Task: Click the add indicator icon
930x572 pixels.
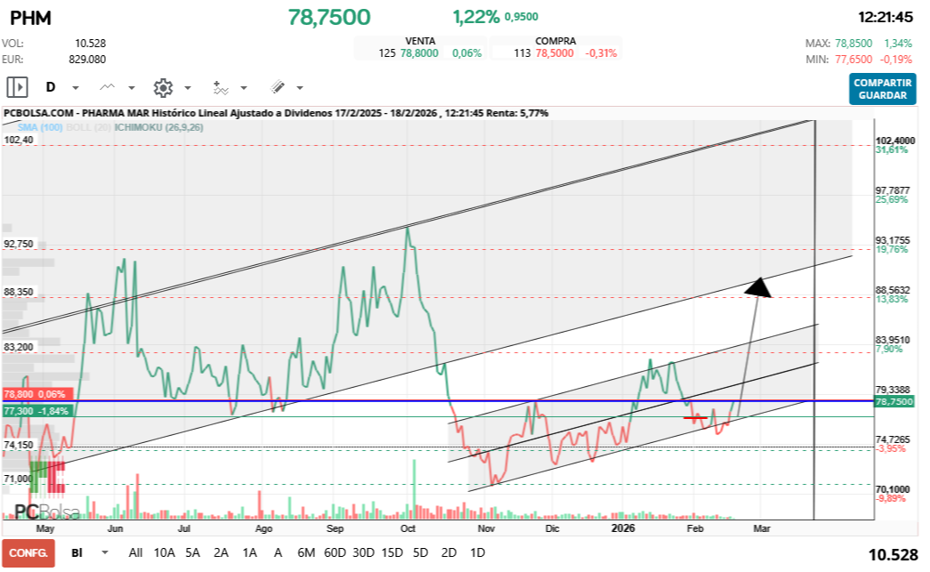Action: pyautogui.click(x=220, y=88)
